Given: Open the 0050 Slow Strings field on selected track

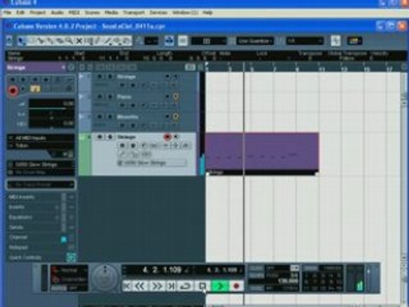Looking at the screenshot, I should pyautogui.click(x=152, y=163).
